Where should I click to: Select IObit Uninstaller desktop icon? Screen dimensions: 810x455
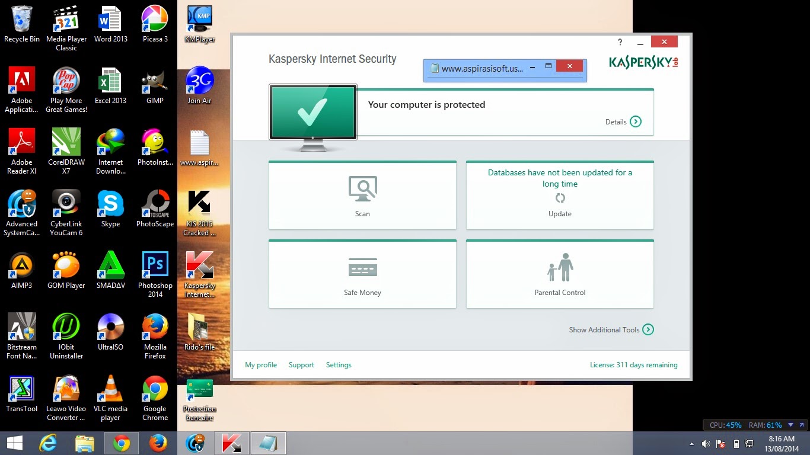(x=66, y=336)
